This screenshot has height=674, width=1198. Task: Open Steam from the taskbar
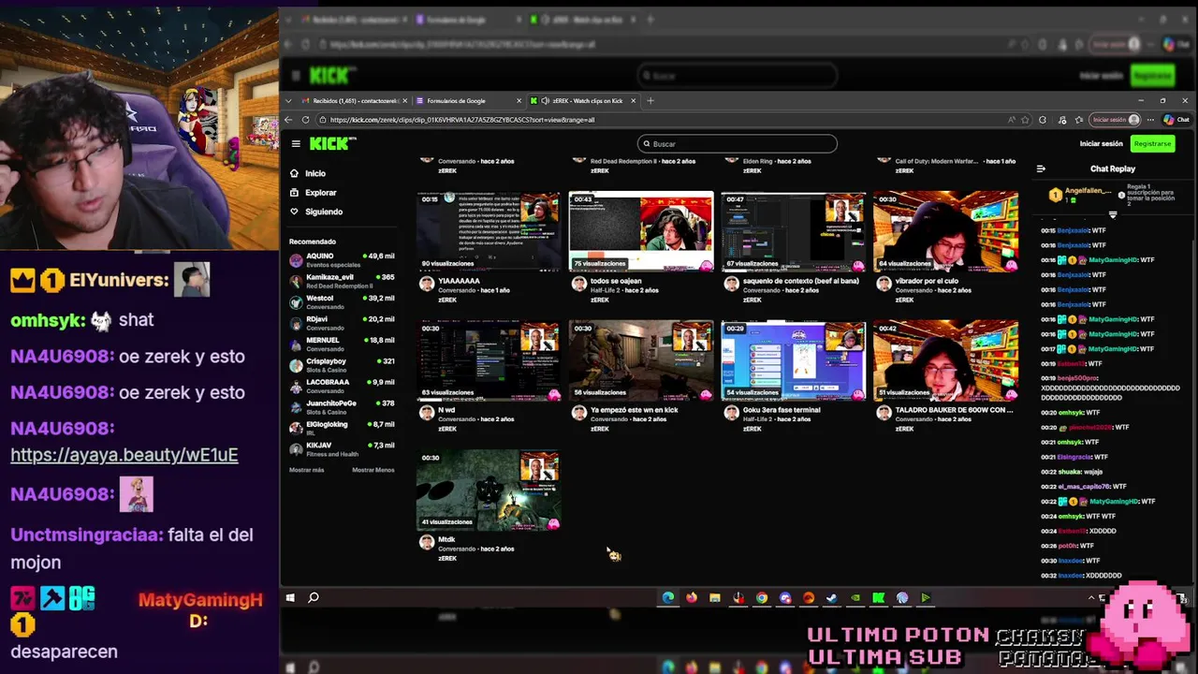point(832,597)
